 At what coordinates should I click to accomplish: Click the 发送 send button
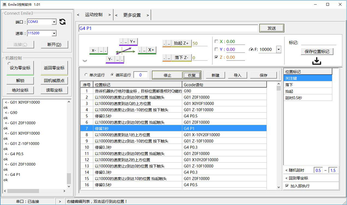click(x=272, y=28)
